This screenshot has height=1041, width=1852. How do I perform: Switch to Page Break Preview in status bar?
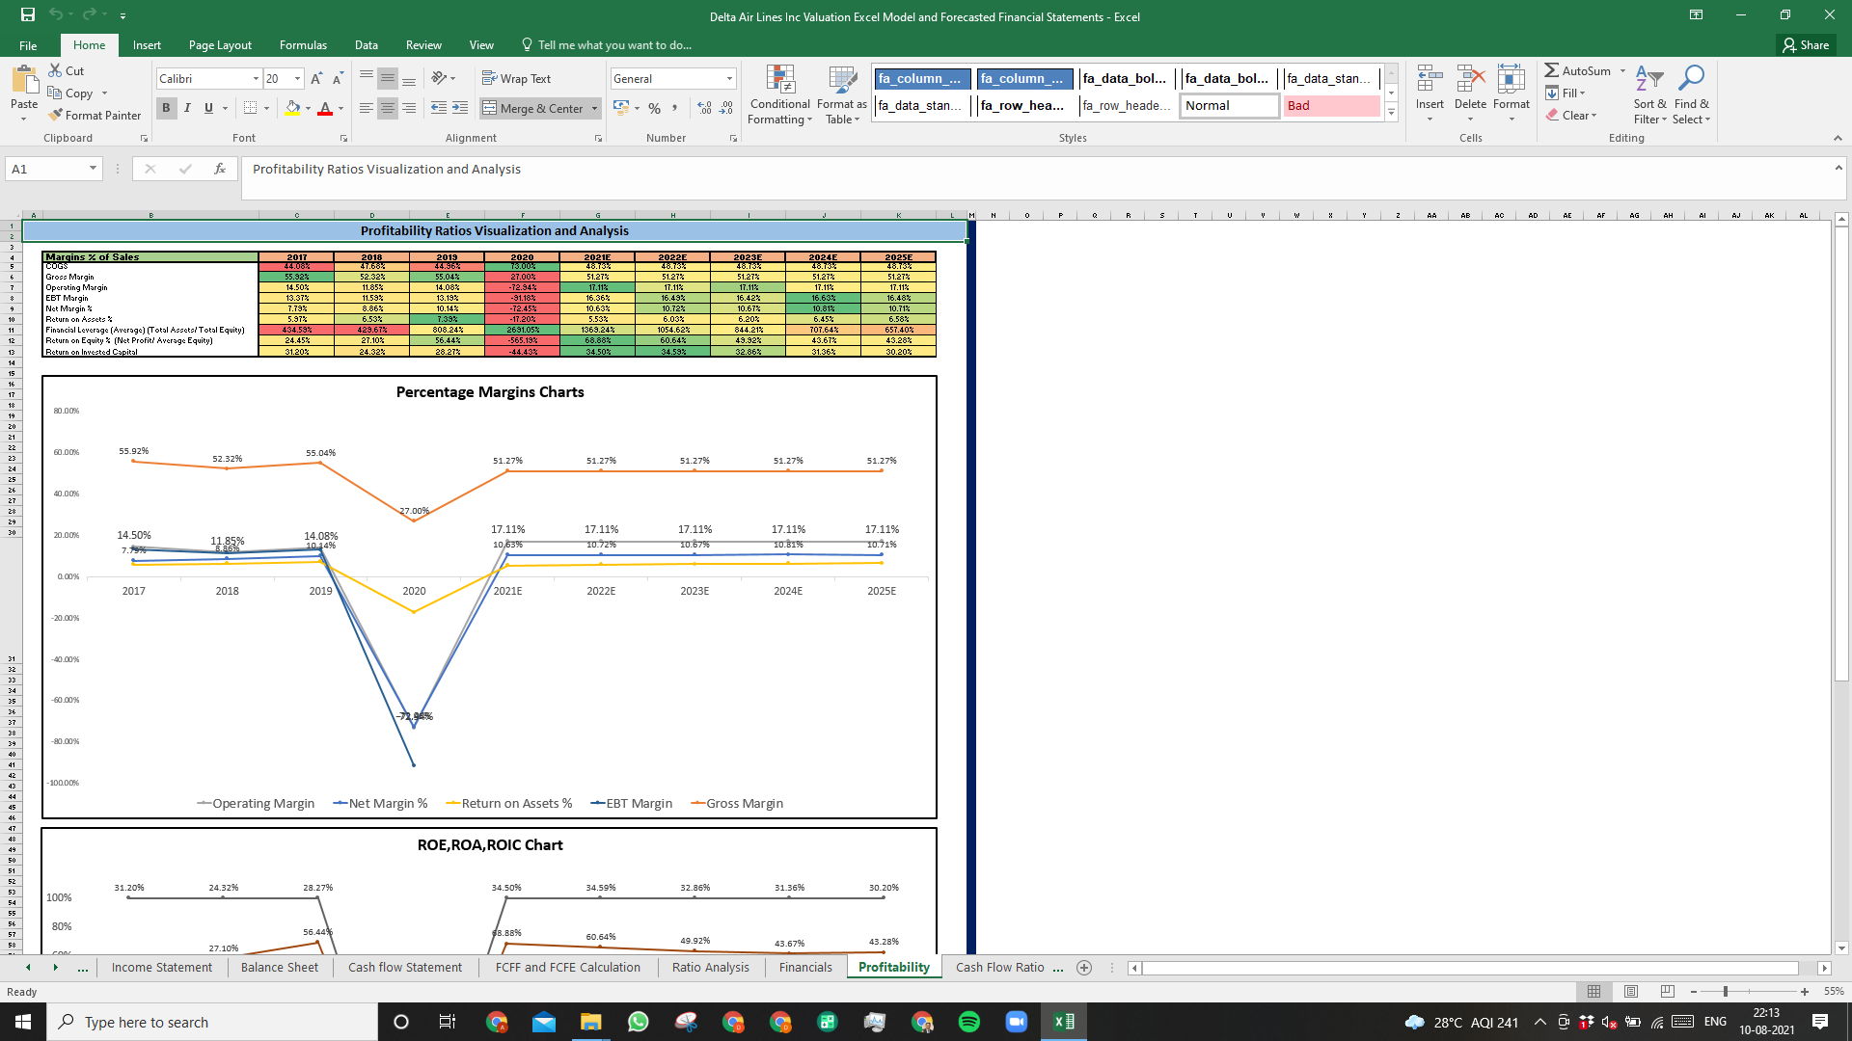click(1668, 991)
